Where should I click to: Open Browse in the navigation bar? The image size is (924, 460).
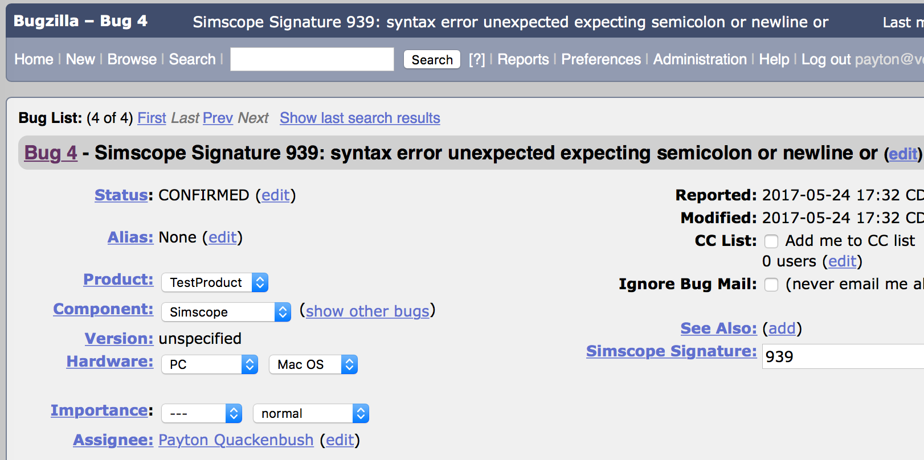pos(132,59)
